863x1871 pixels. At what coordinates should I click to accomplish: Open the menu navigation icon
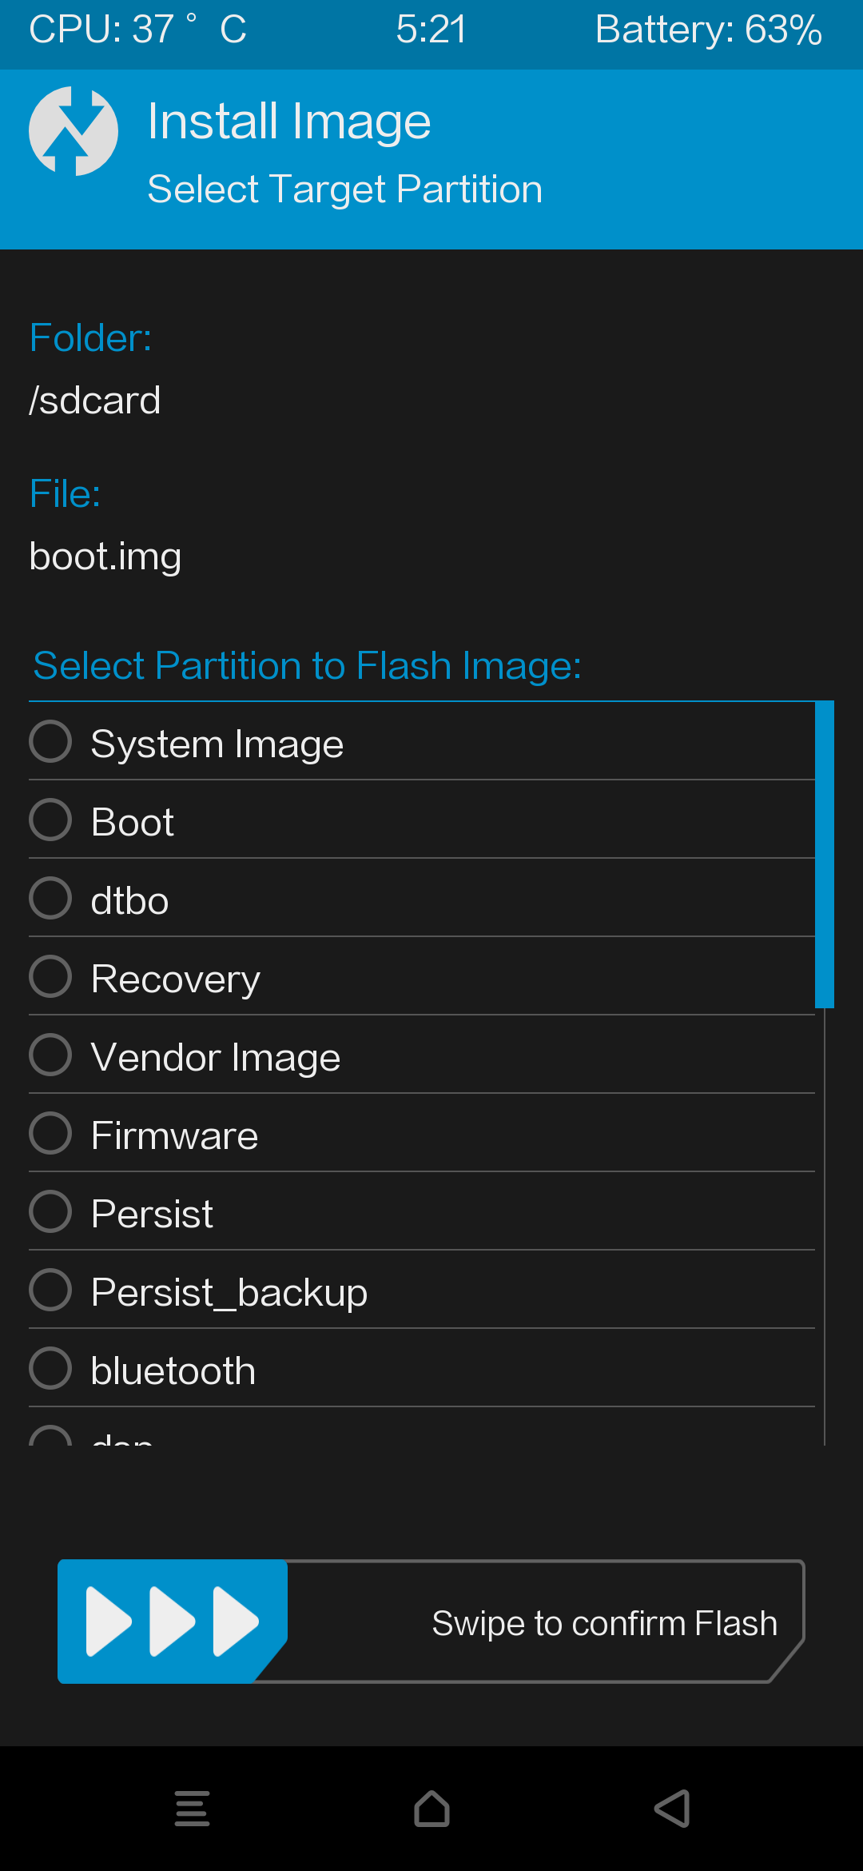(x=192, y=1809)
